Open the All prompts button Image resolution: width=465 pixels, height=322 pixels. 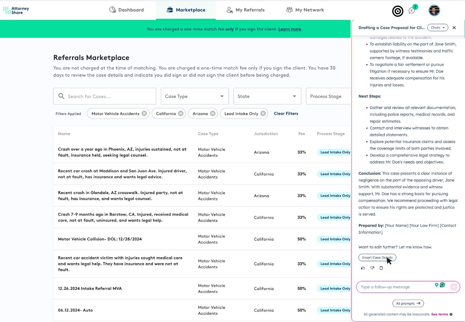click(408, 303)
